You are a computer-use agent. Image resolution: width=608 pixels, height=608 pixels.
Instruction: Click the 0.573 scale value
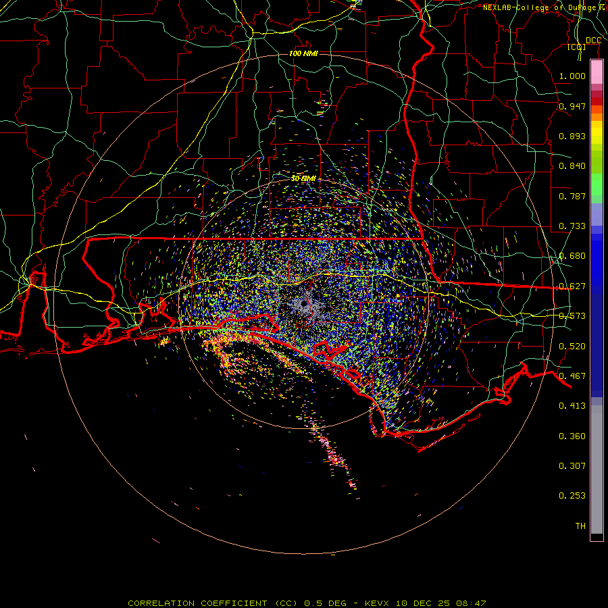572,316
